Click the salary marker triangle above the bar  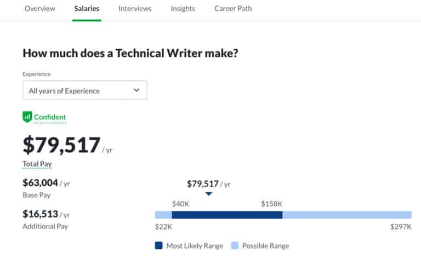[208, 194]
